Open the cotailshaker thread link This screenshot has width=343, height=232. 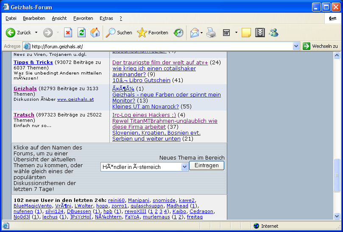tap(154, 71)
